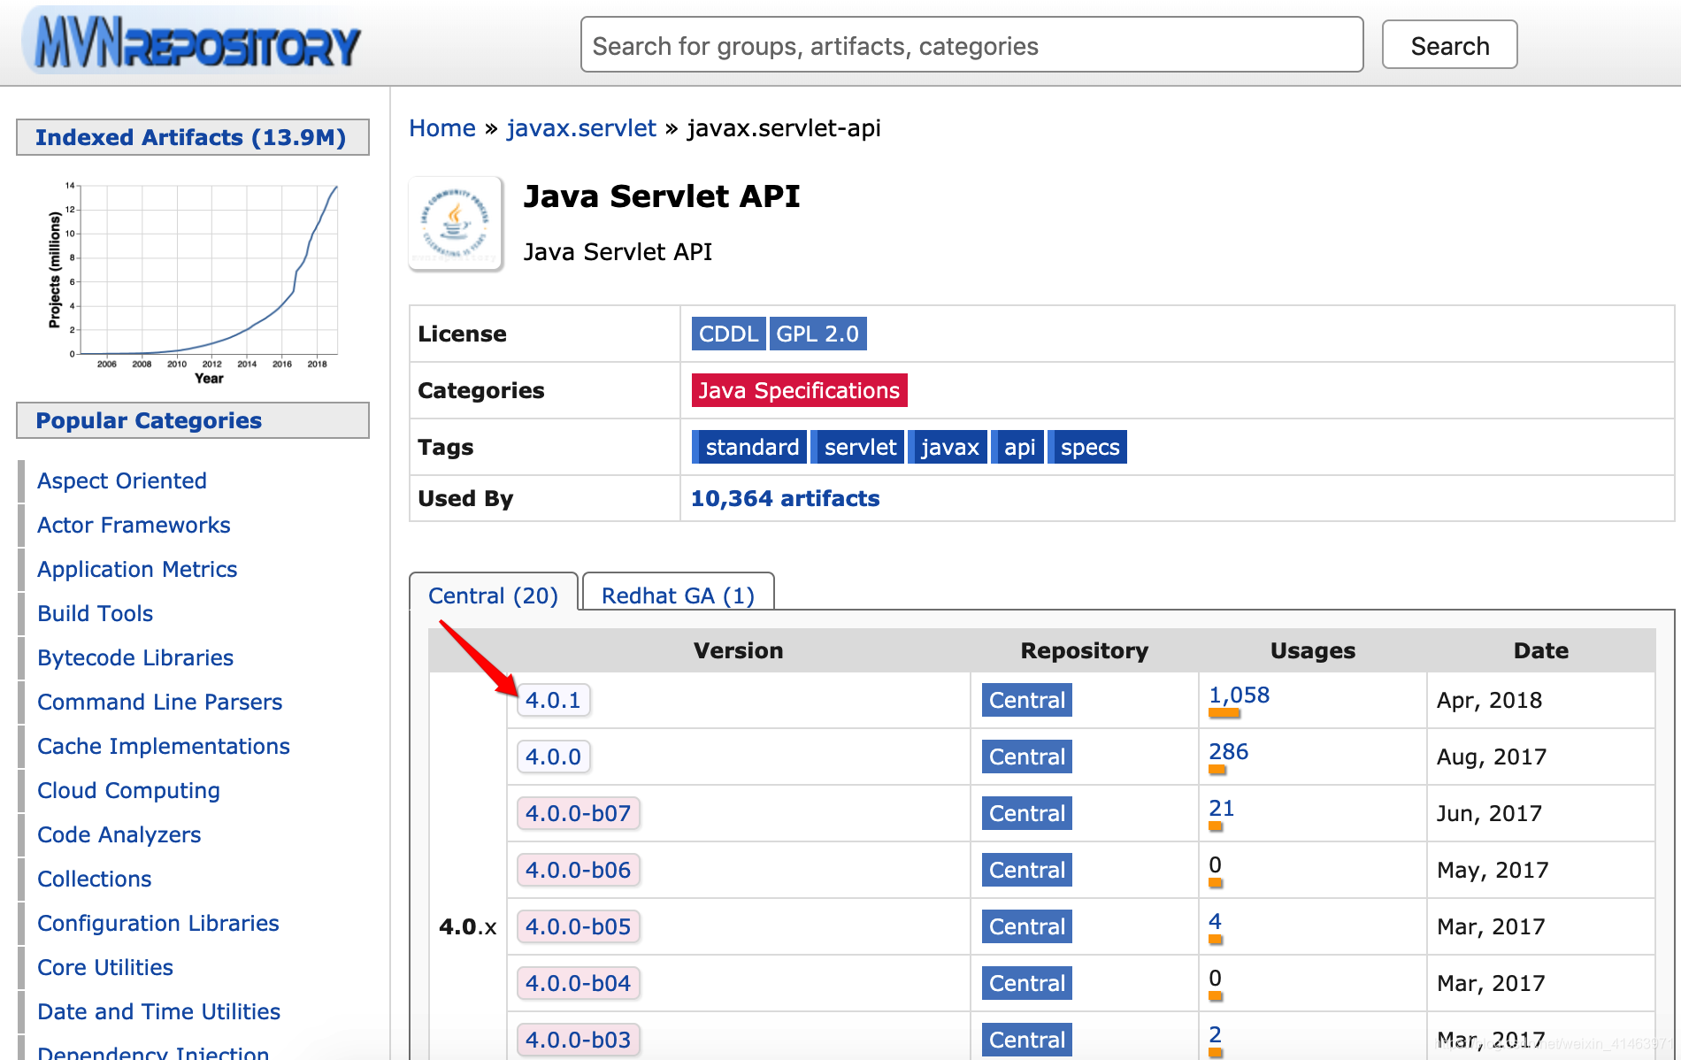Open the Cache Implementations category

pos(164,746)
